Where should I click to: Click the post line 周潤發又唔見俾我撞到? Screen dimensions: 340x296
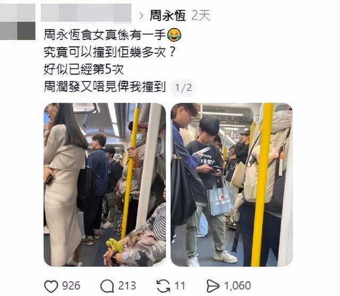click(105, 87)
